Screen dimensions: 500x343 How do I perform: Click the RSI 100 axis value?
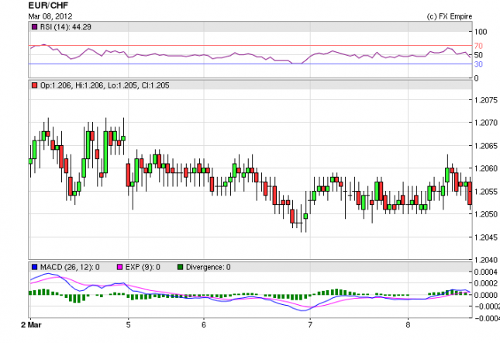pos(481,32)
